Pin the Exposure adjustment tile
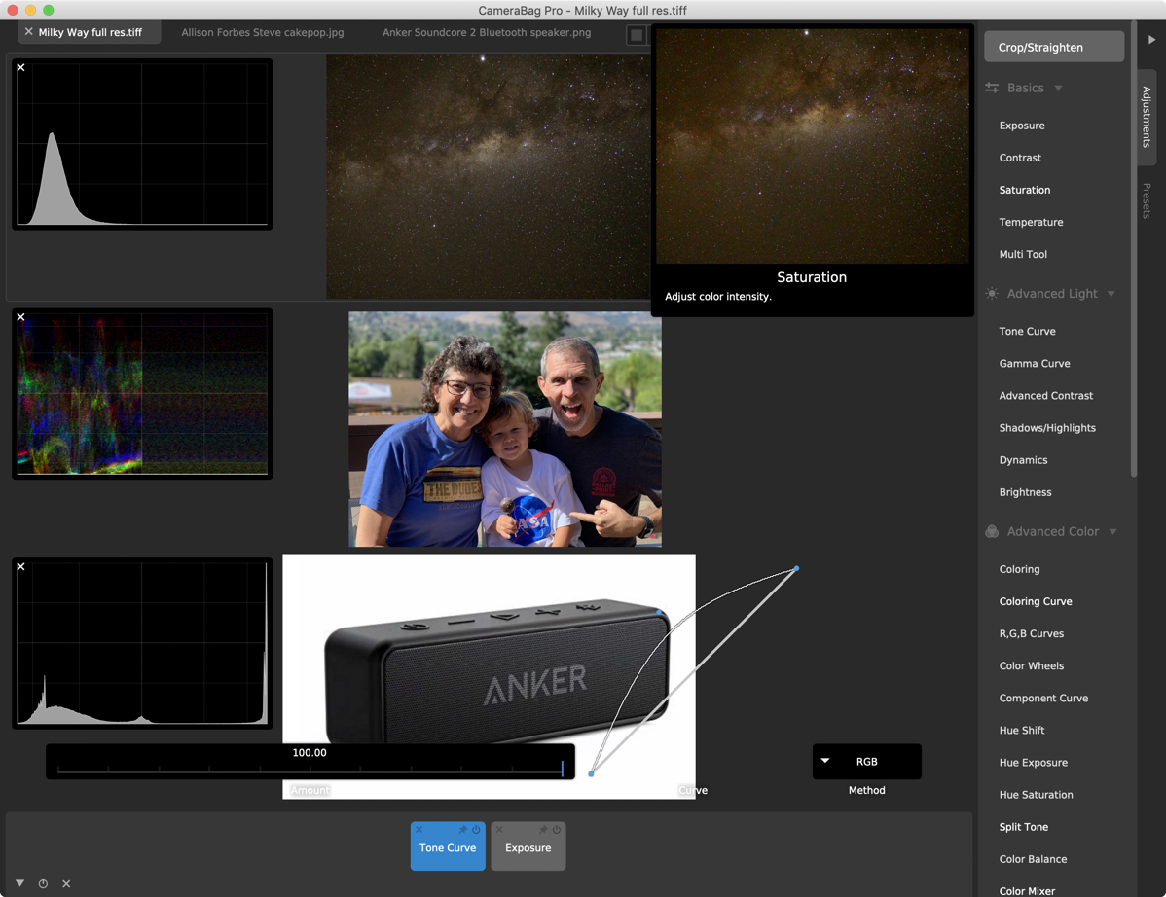Viewport: 1166px width, 897px height. click(x=543, y=830)
